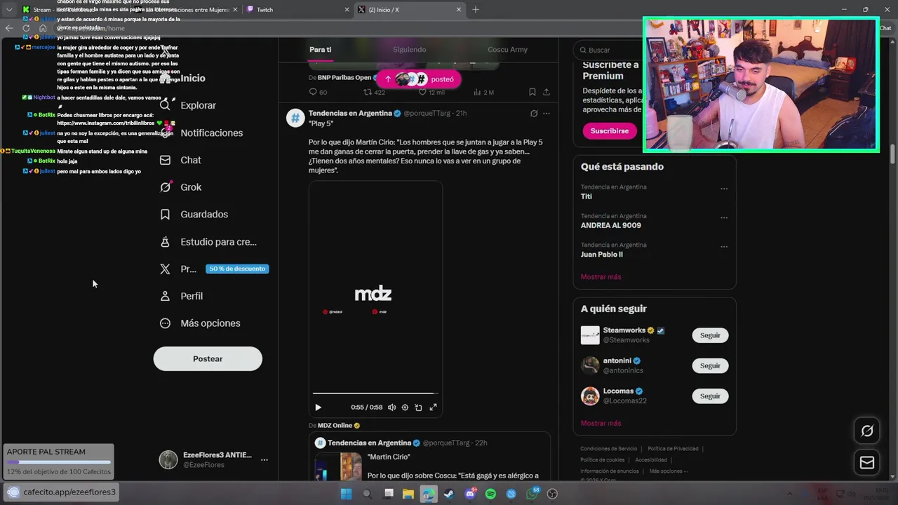Image resolution: width=898 pixels, height=505 pixels.
Task: Click Mostrar más under A quién seguir
Action: (601, 423)
